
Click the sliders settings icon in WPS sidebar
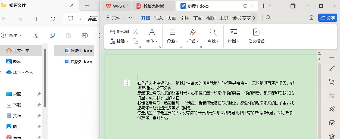[332, 95]
